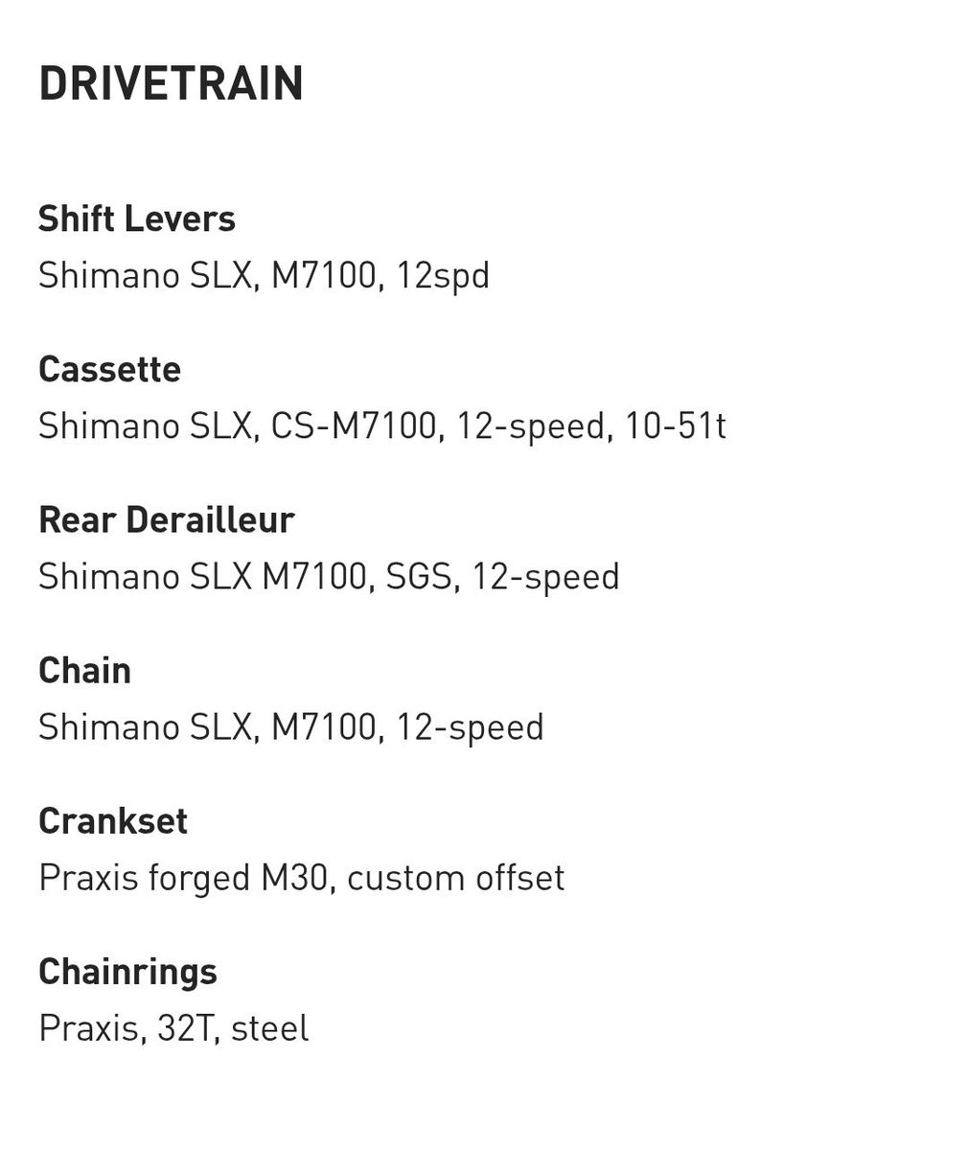Select the Cassette label

[109, 370]
